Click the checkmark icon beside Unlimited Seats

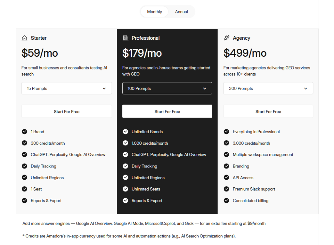(126, 189)
